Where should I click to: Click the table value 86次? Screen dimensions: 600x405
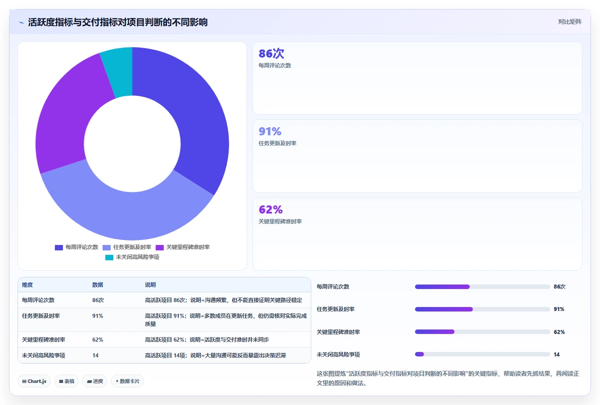click(x=98, y=300)
